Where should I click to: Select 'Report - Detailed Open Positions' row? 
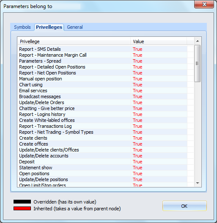click(102, 67)
